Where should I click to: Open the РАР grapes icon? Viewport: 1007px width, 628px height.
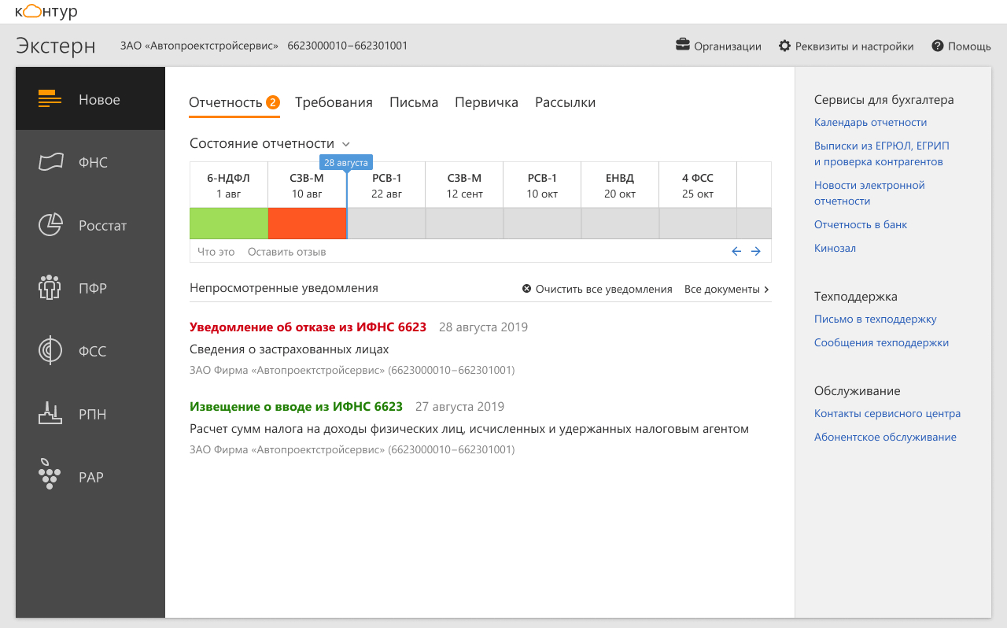pyautogui.click(x=50, y=475)
